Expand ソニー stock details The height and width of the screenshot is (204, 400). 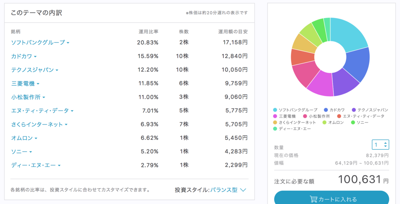[21, 152]
